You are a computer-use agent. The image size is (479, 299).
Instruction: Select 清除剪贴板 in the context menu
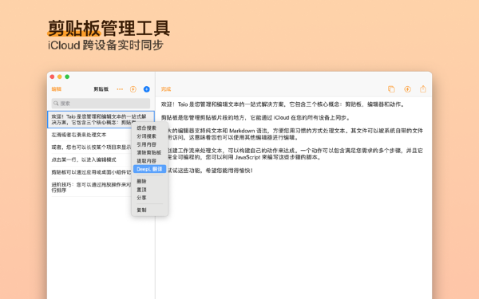(149, 152)
